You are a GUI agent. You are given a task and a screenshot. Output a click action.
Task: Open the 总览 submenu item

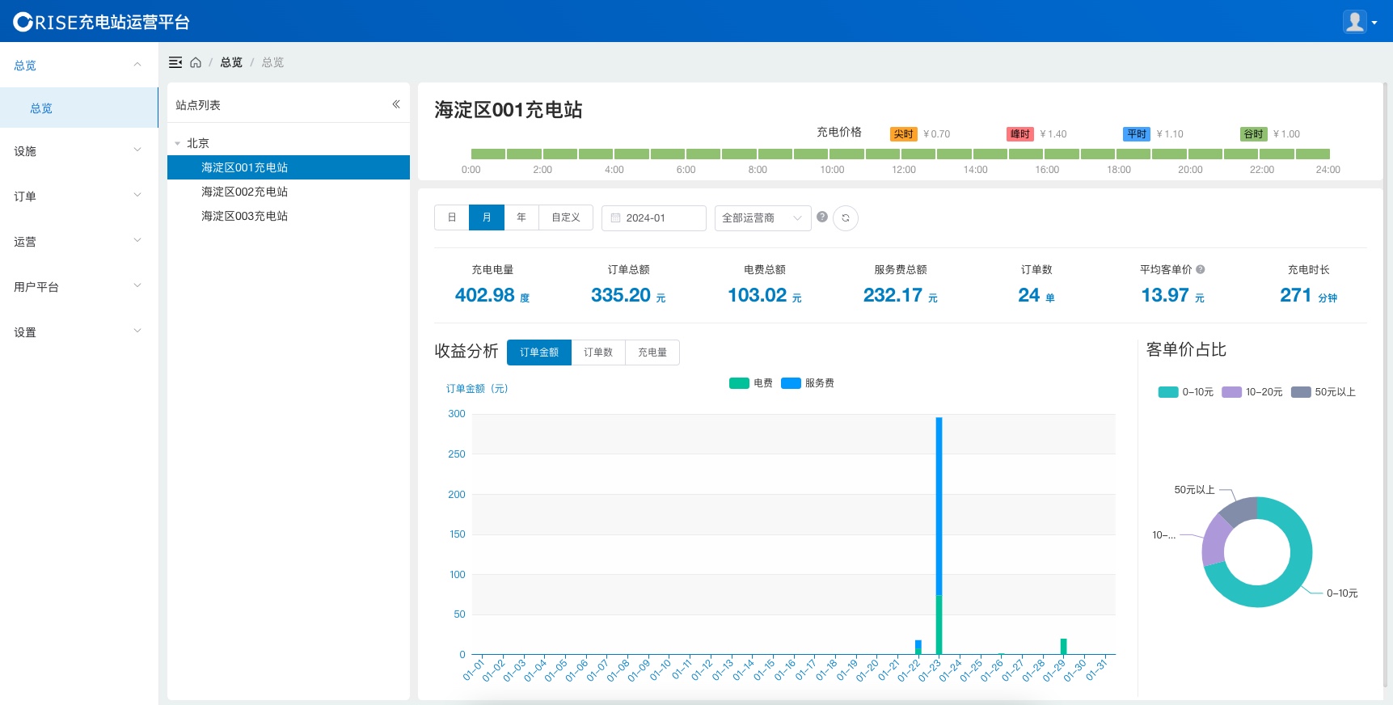pos(79,108)
